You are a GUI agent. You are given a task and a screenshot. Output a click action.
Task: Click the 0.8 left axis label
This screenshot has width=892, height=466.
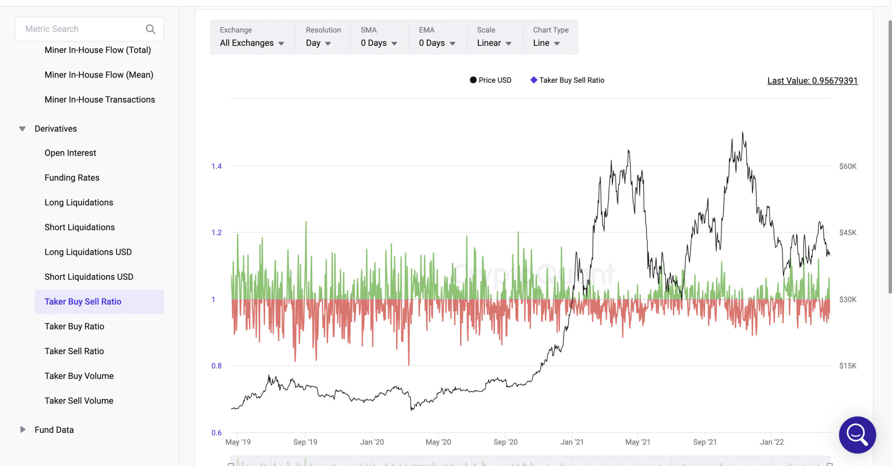tap(216, 366)
